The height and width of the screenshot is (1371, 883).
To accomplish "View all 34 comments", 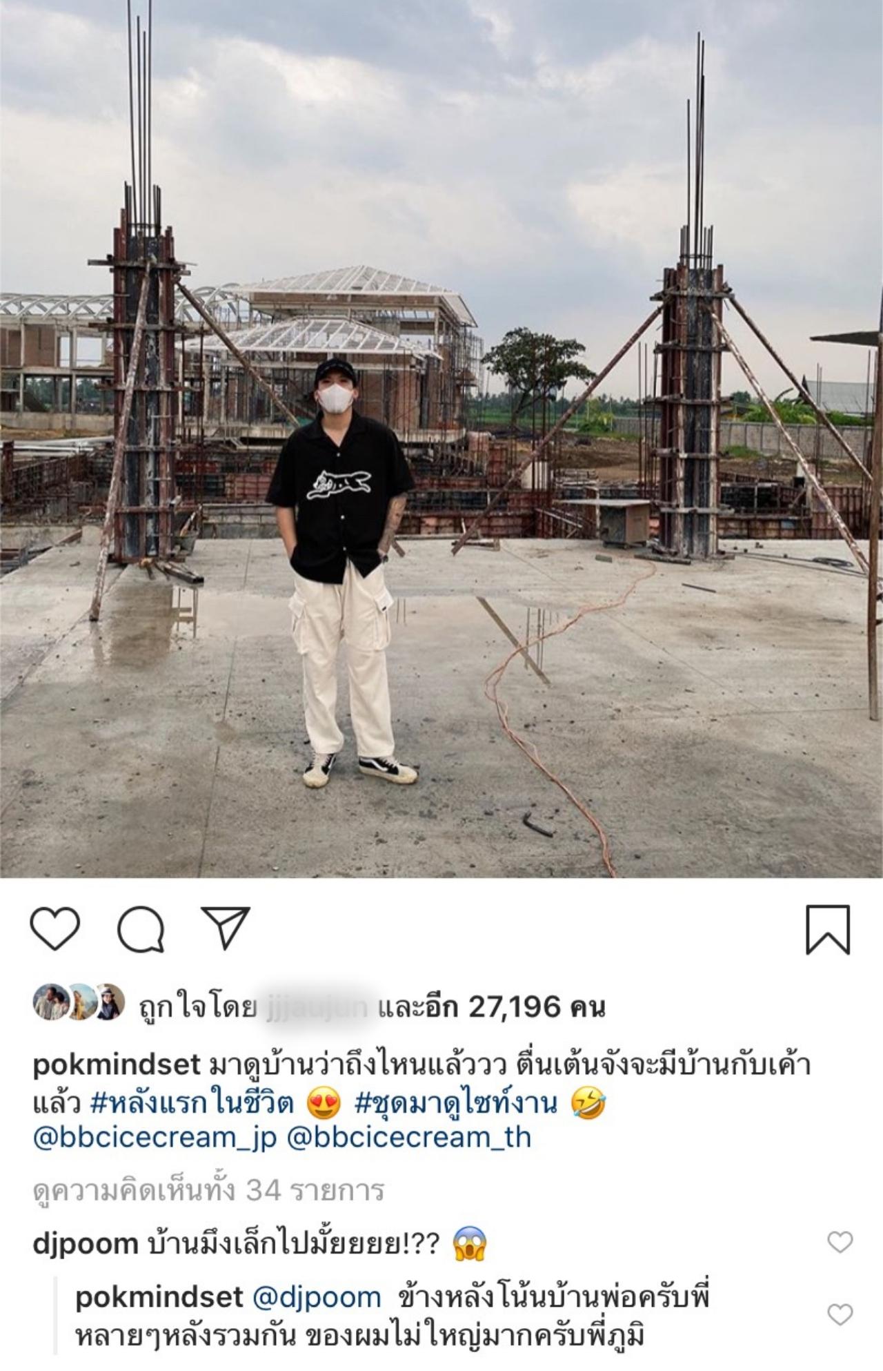I will 208,1190.
